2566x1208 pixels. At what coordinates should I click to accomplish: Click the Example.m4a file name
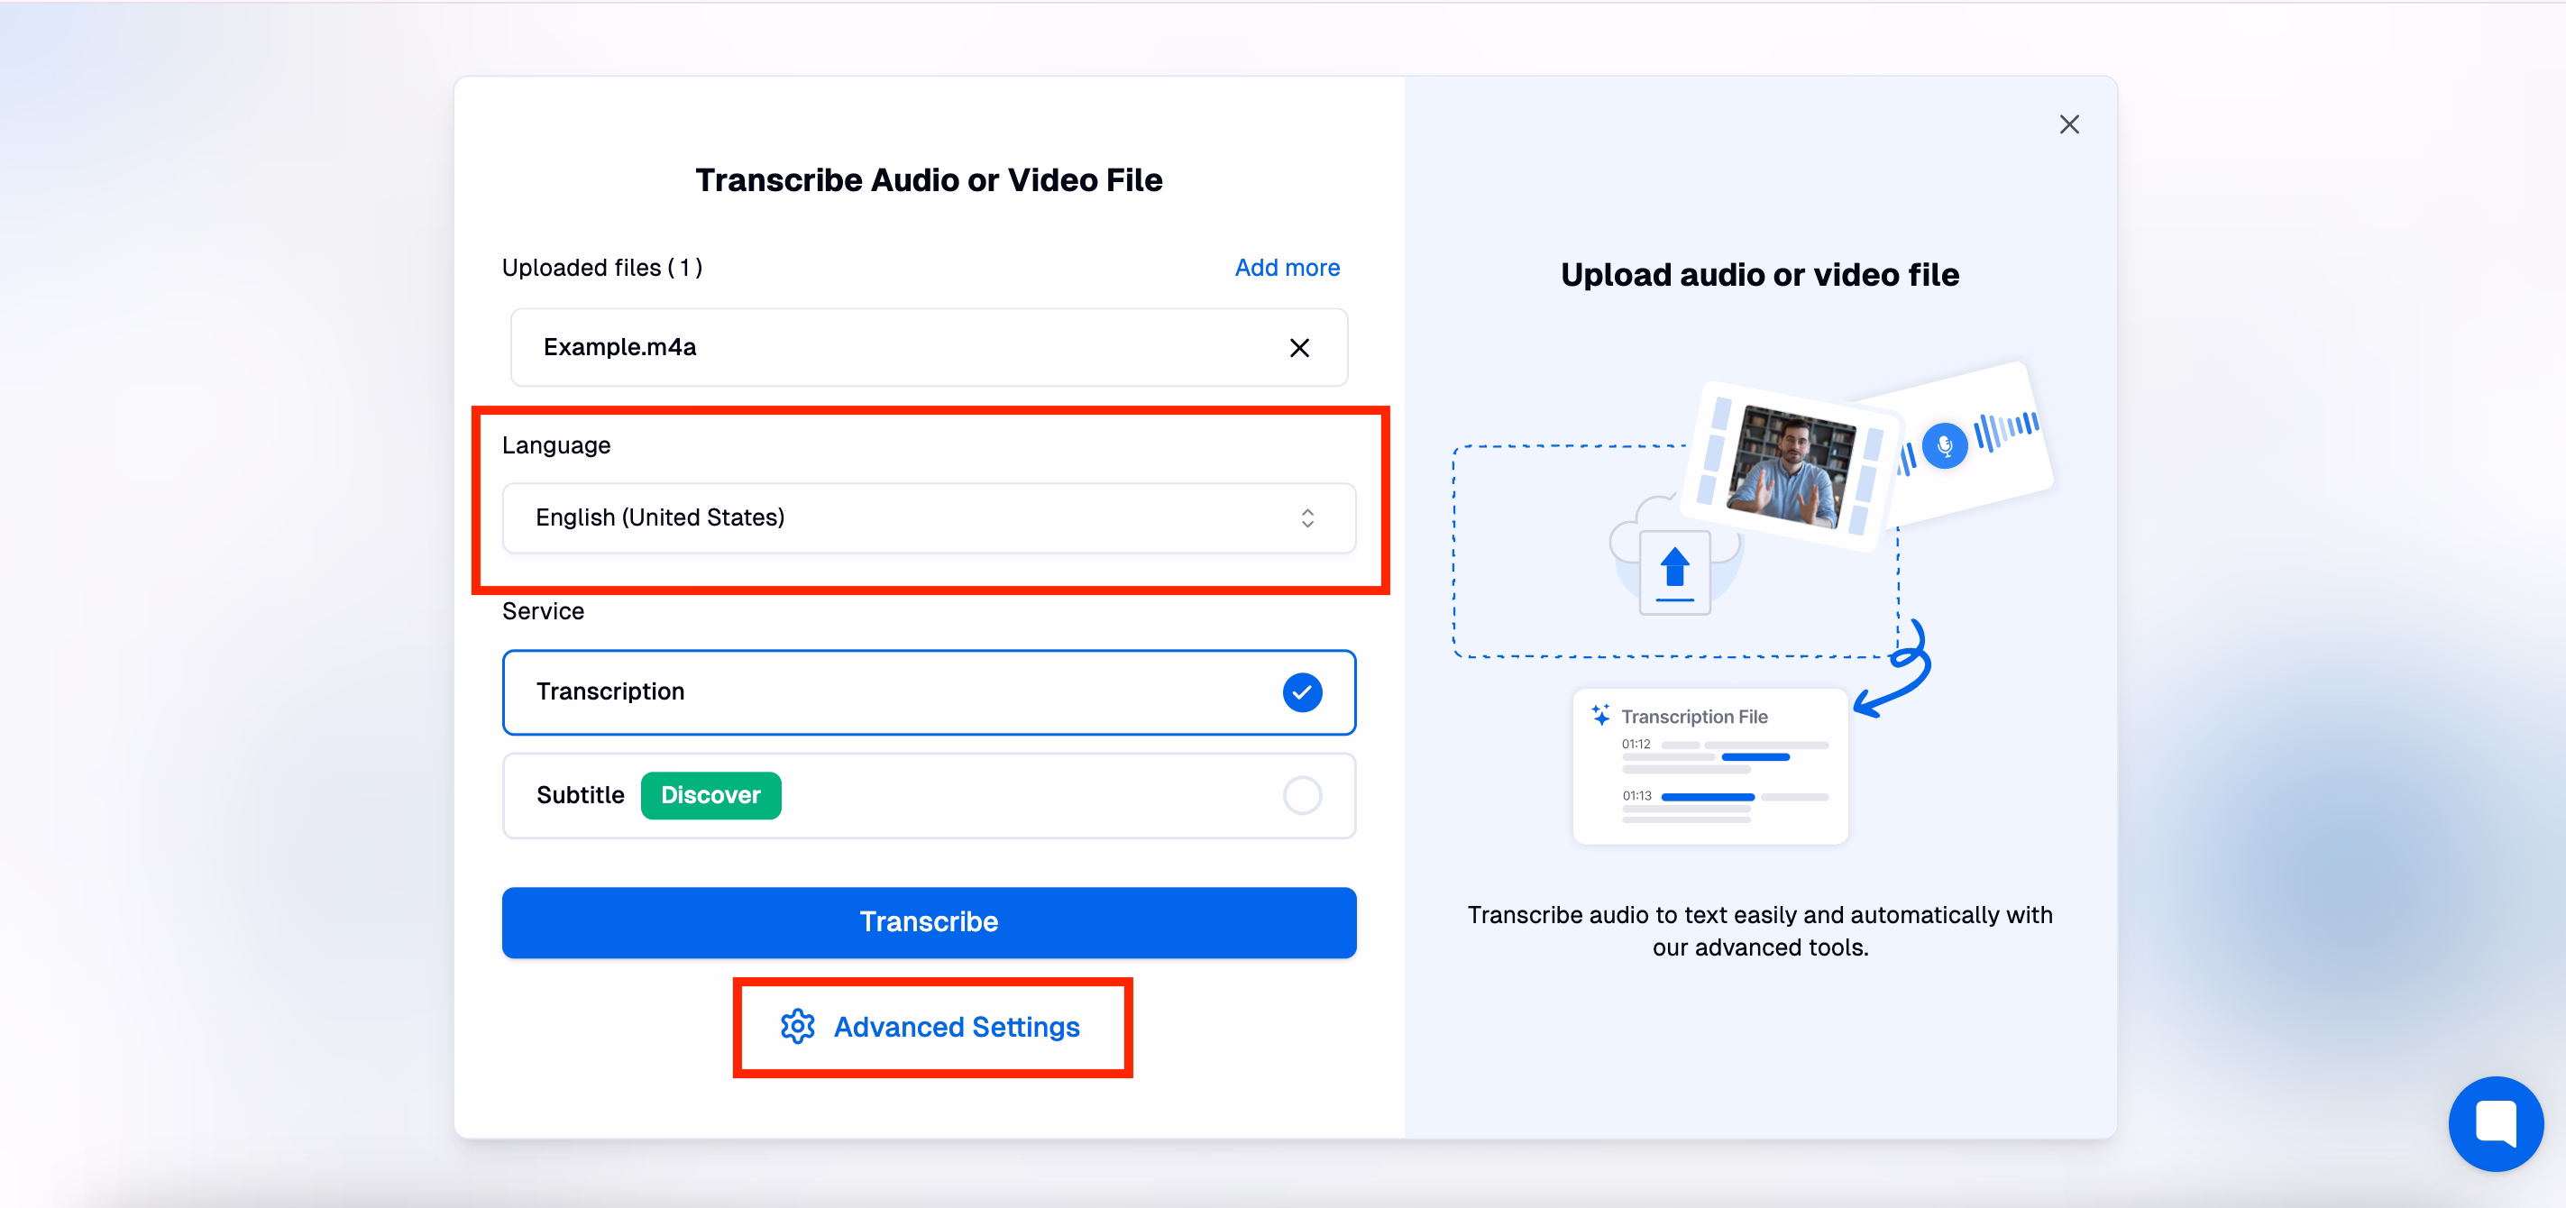pos(619,348)
